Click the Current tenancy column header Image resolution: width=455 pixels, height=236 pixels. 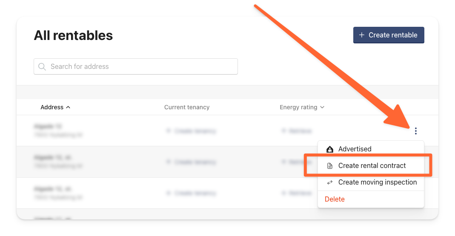coord(187,107)
